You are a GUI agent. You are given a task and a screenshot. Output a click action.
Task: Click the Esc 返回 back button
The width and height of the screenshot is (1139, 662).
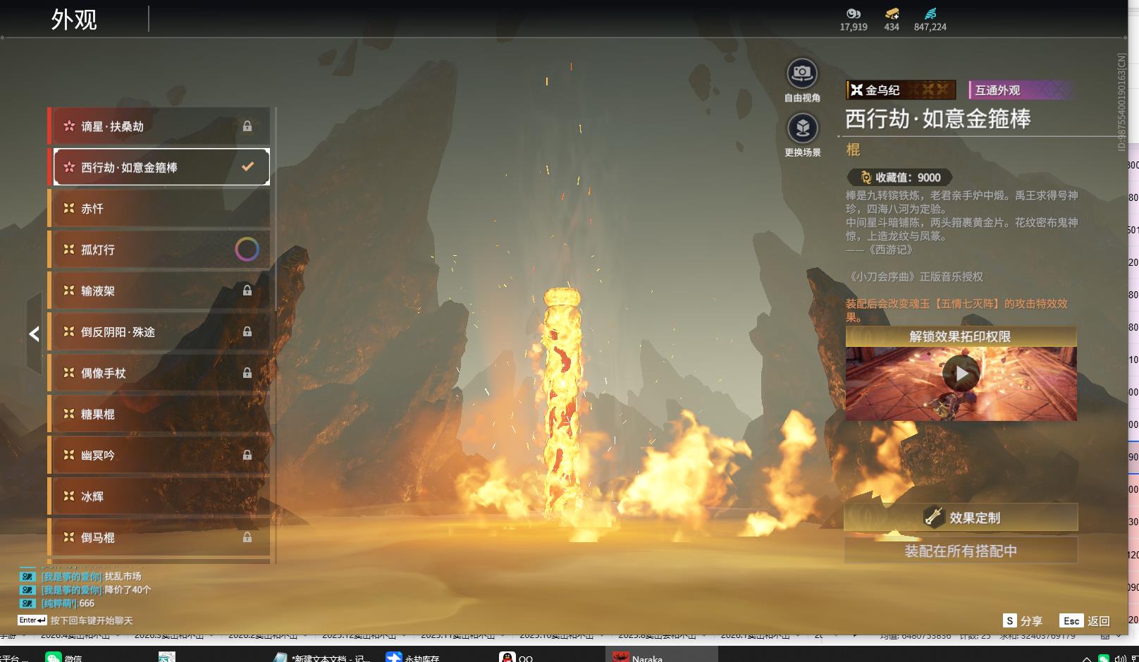pyautogui.click(x=1085, y=620)
